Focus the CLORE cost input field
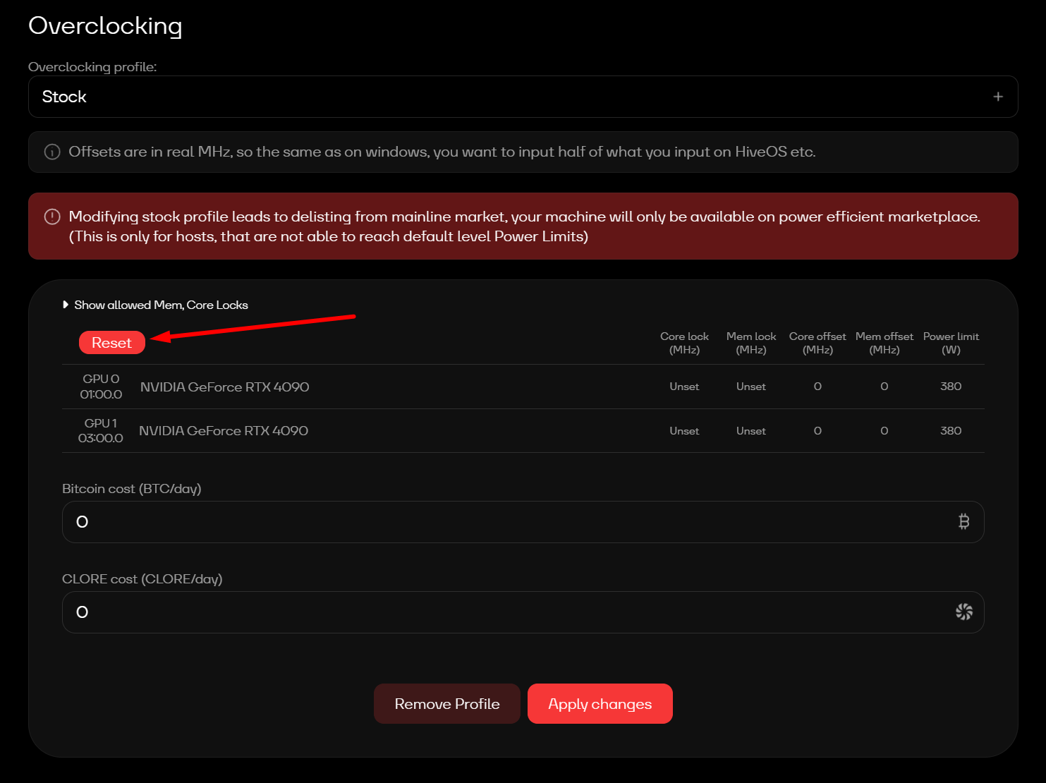1046x783 pixels. (508, 612)
